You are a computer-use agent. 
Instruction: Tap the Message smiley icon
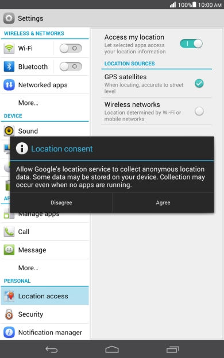(x=9, y=250)
